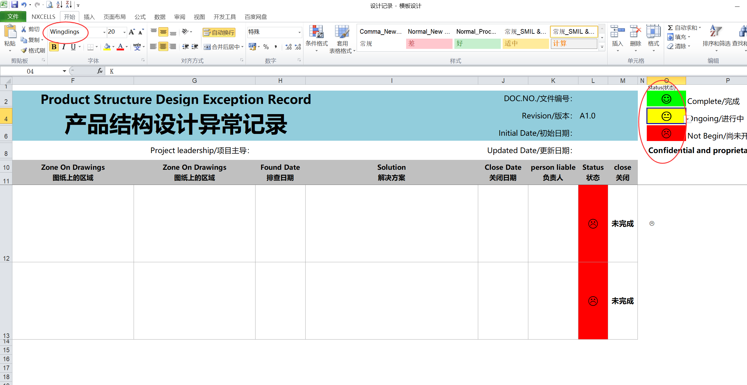The width and height of the screenshot is (747, 385).
Task: Open text orientation tool
Action: click(185, 32)
